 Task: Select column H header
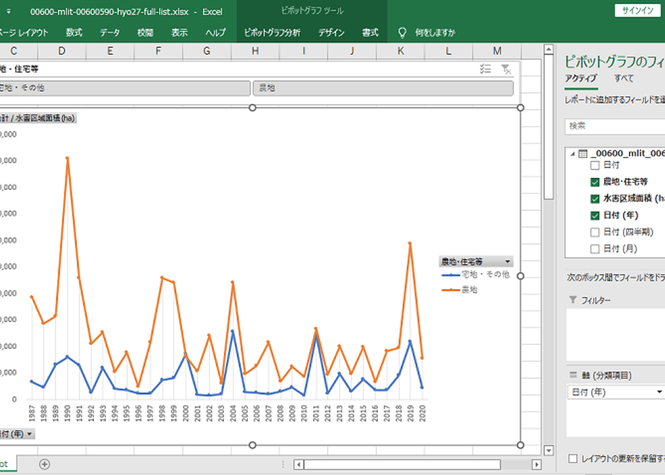(x=255, y=51)
